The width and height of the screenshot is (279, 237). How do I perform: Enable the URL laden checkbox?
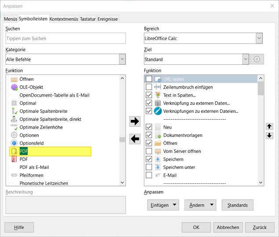149,79
